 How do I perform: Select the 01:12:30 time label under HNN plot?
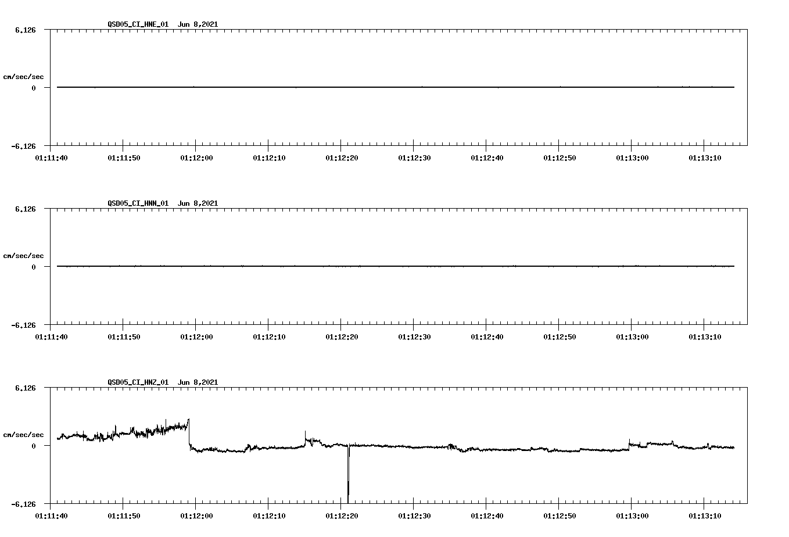click(x=414, y=336)
